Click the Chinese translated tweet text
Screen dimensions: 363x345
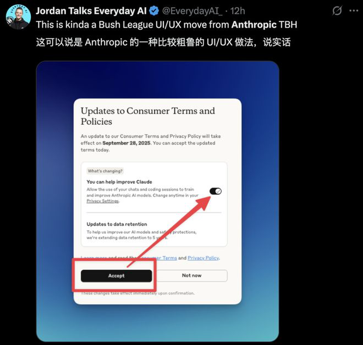(163, 42)
